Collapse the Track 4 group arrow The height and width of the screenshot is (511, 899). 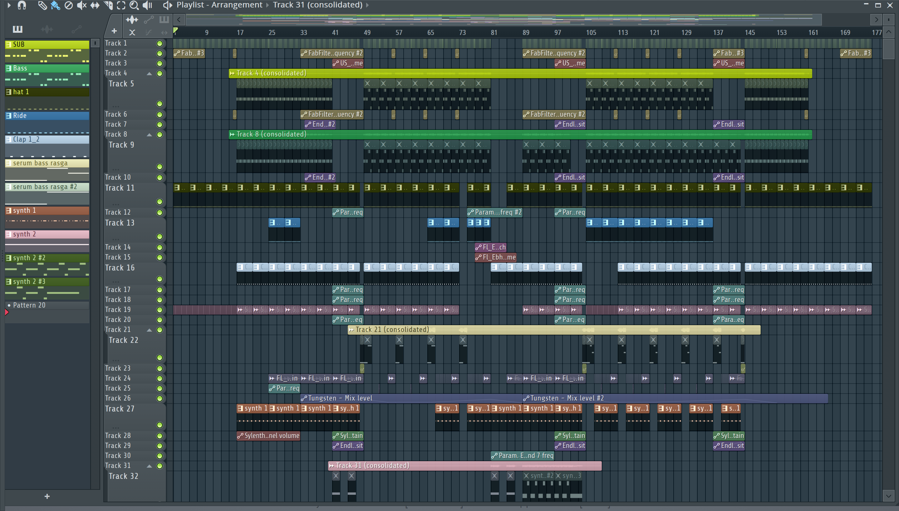[149, 73]
